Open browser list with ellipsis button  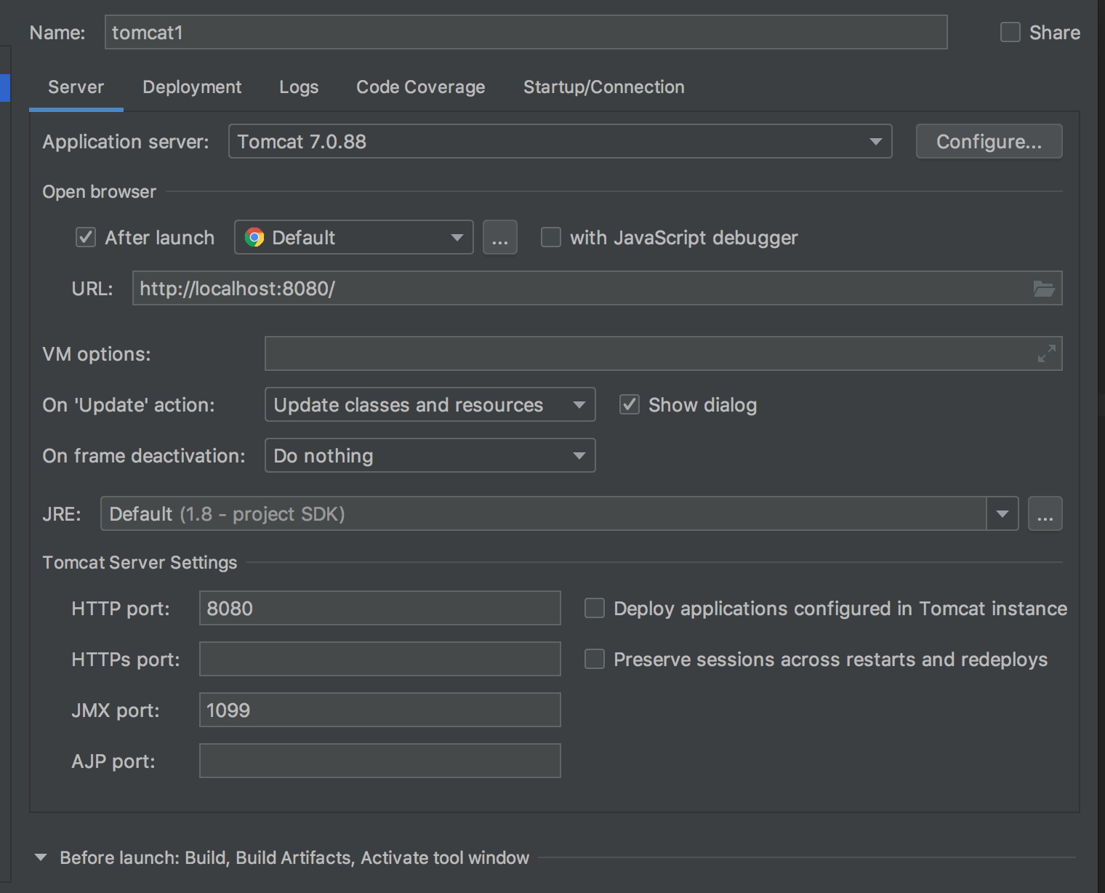click(500, 237)
